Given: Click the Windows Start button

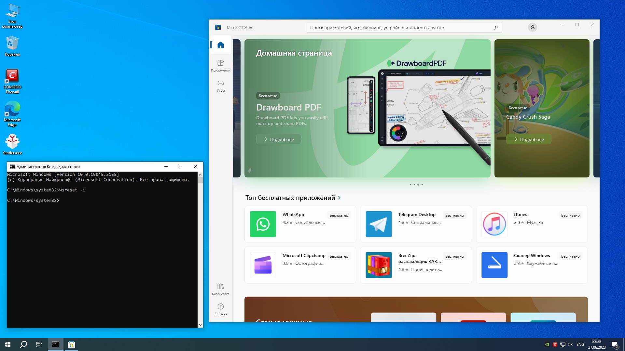Looking at the screenshot, I should [8, 344].
